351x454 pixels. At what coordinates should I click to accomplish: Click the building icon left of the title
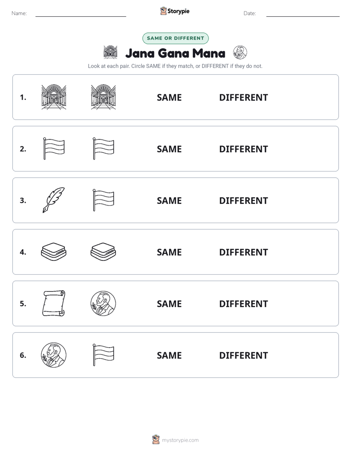coord(110,53)
